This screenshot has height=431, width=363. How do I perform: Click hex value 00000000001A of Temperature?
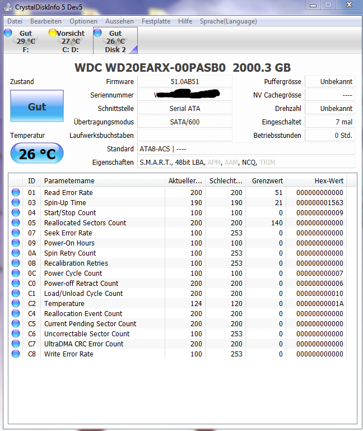point(319,303)
